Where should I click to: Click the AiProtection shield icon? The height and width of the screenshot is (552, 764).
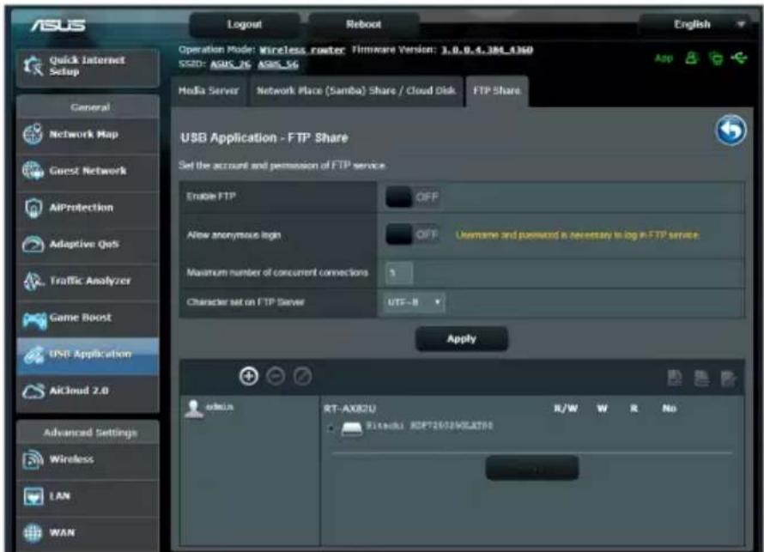click(33, 208)
